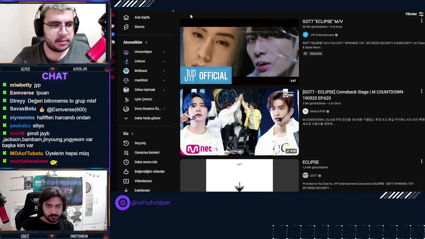Open Mnet K-POP channel avatar

(305, 111)
